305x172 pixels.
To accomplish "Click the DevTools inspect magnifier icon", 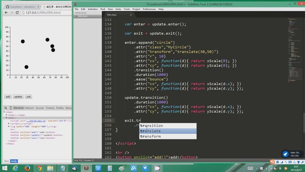I will click(x=6, y=108).
